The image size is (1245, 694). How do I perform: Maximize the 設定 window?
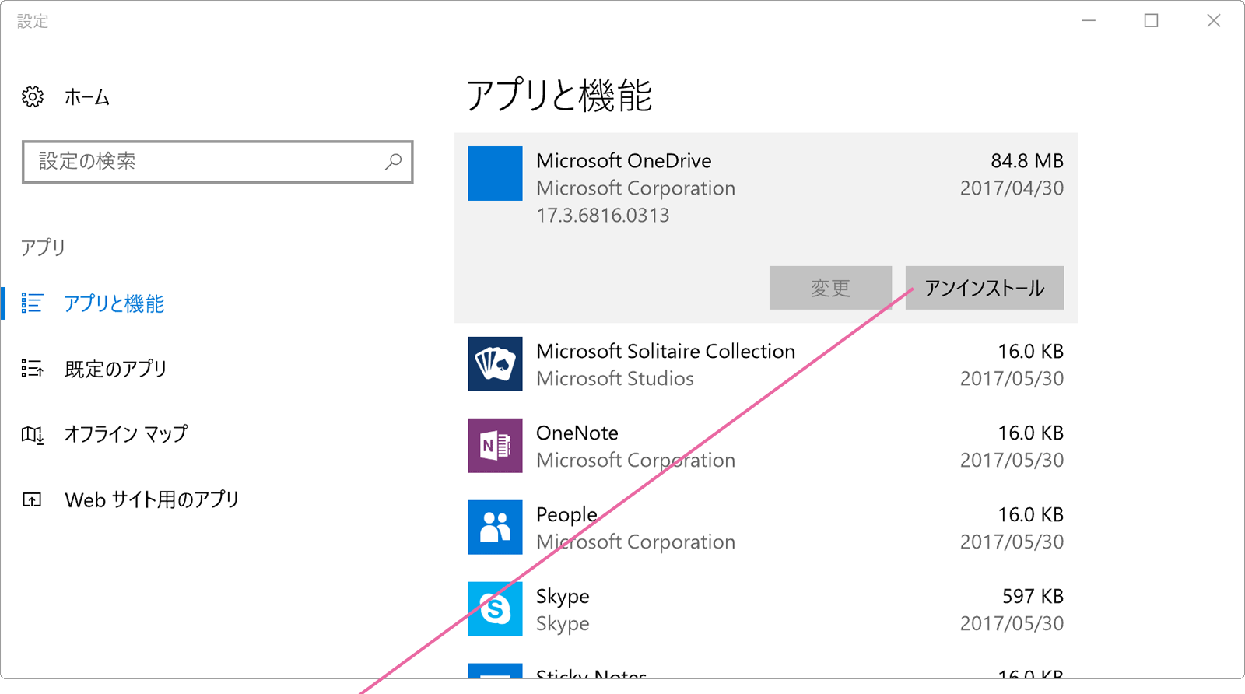[x=1151, y=21]
